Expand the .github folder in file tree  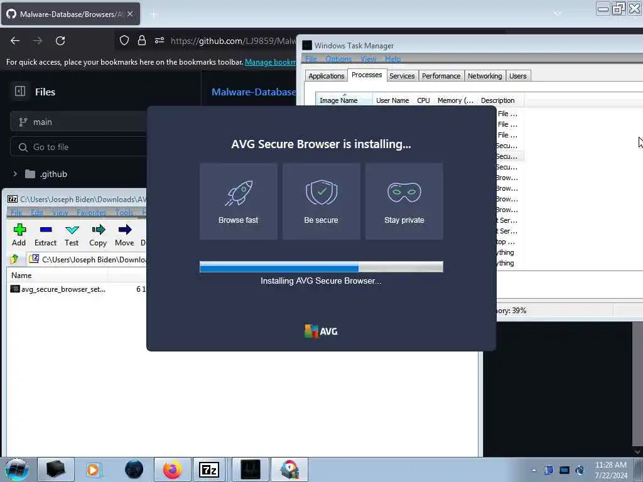pyautogui.click(x=15, y=174)
